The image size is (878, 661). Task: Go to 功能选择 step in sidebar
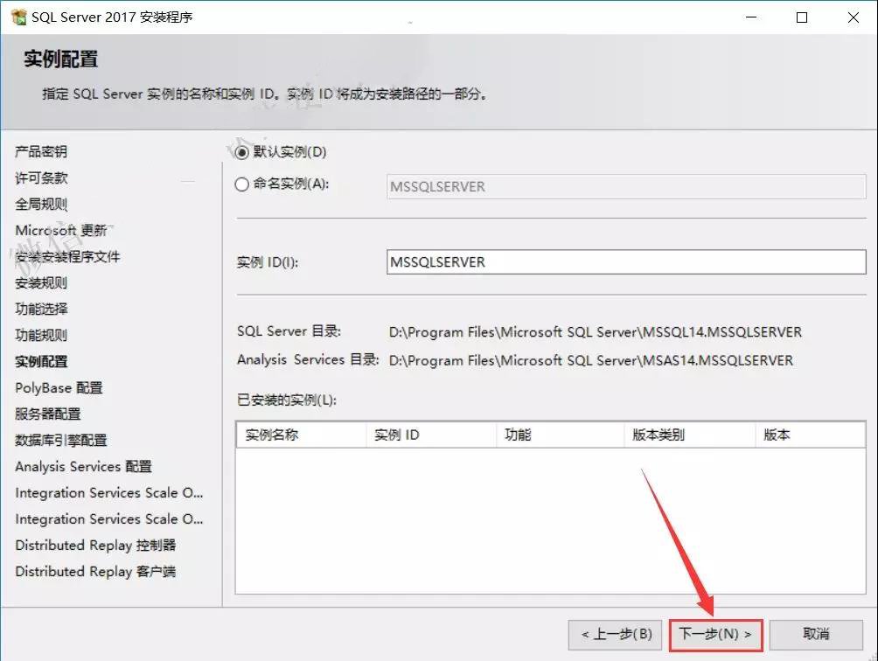[x=41, y=309]
